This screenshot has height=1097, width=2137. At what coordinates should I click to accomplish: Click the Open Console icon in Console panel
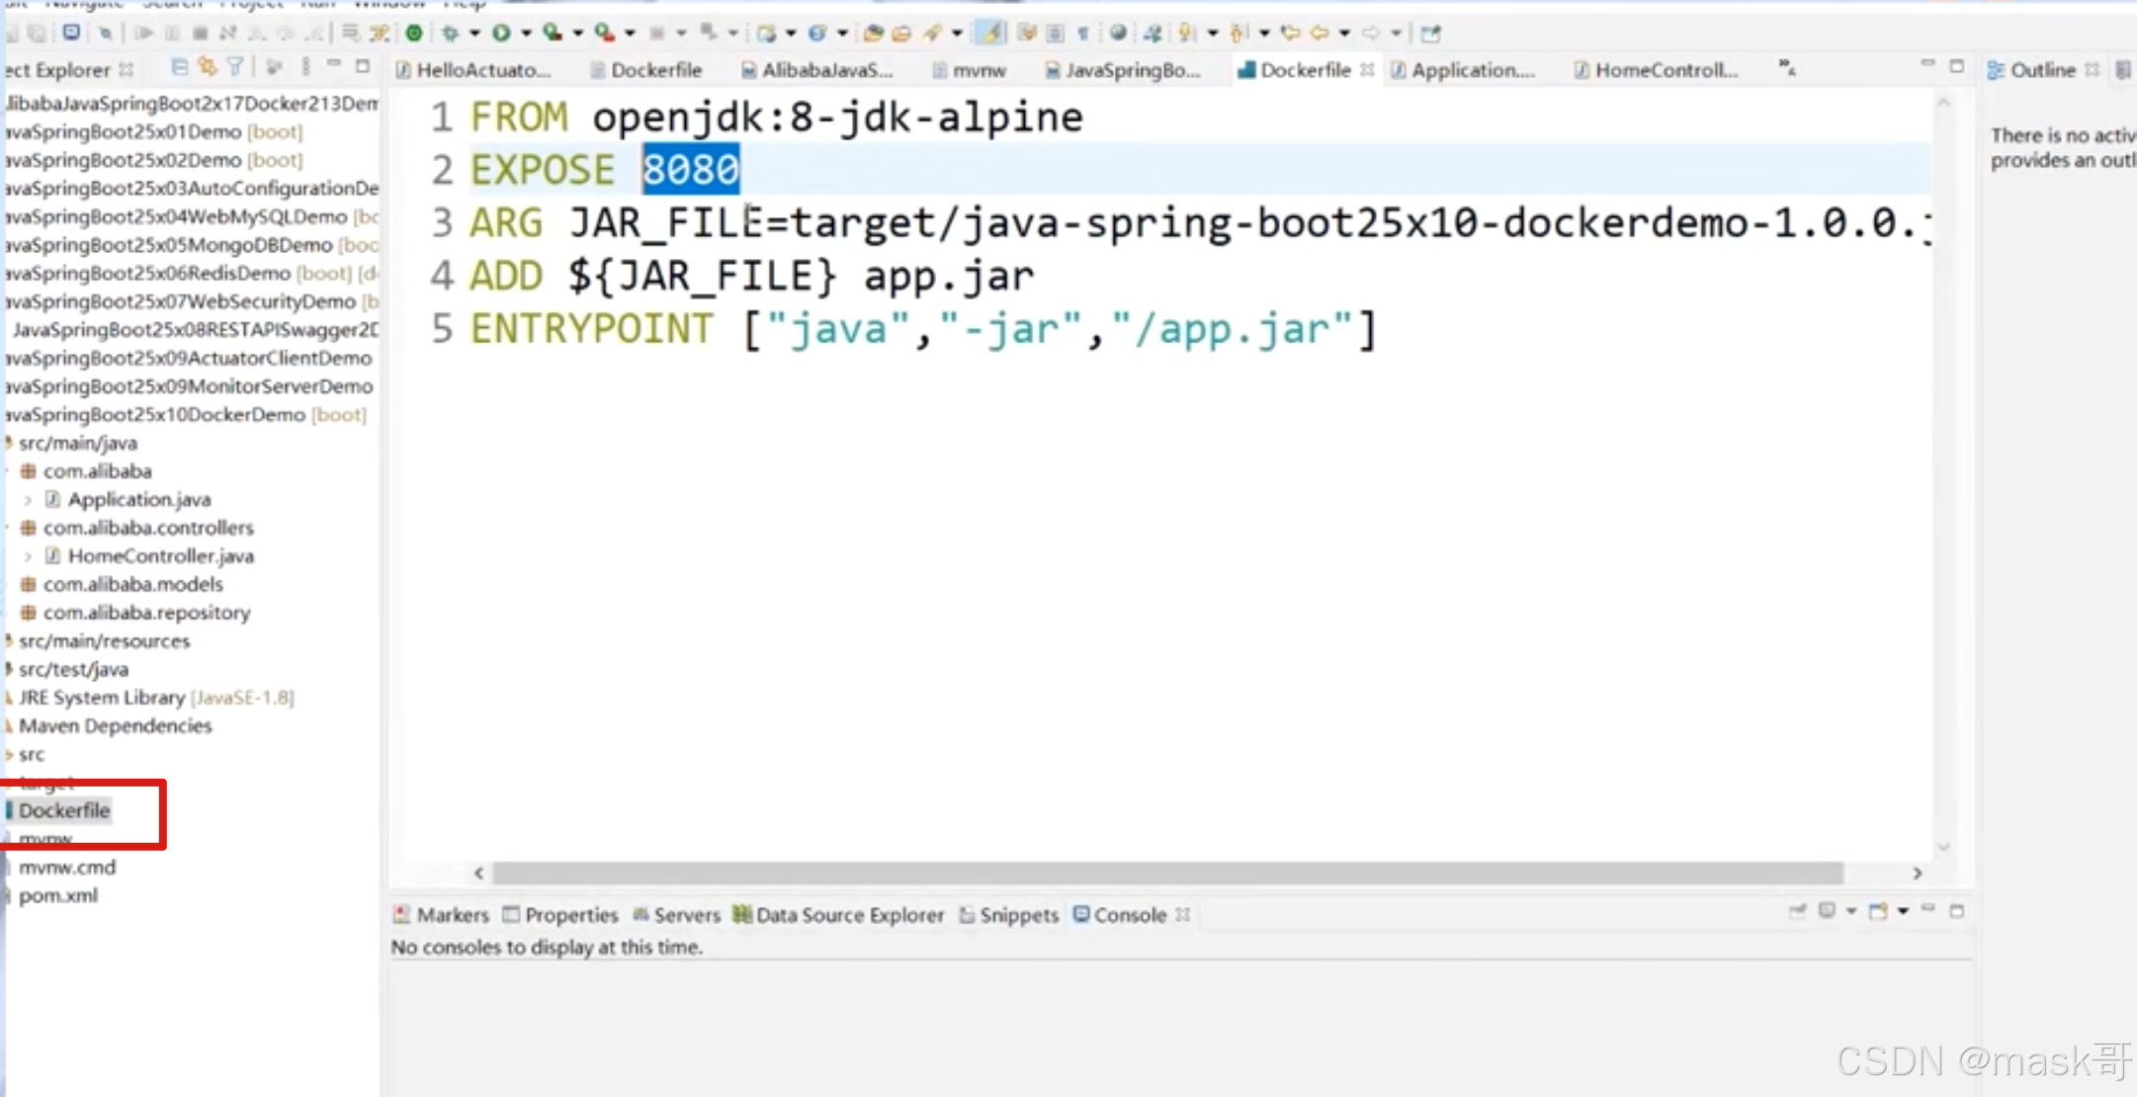(1878, 911)
